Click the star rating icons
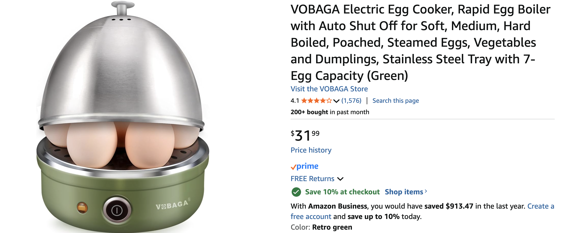This screenshot has width=562, height=233. pyautogui.click(x=316, y=101)
